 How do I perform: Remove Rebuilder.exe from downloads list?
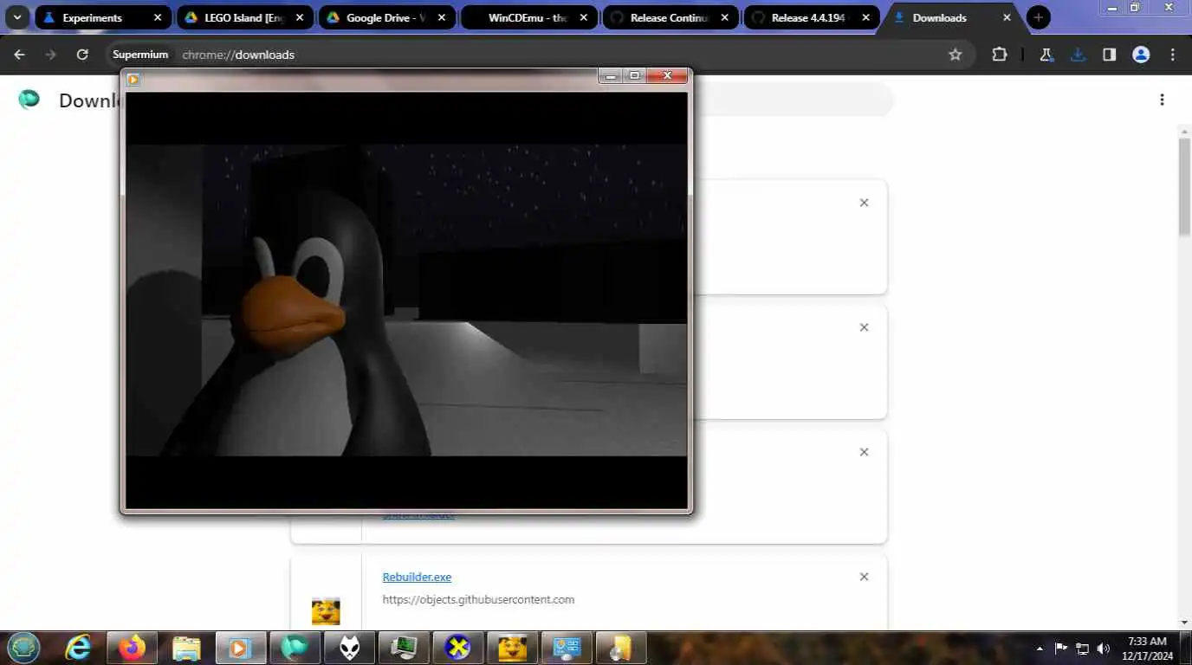[x=864, y=577]
